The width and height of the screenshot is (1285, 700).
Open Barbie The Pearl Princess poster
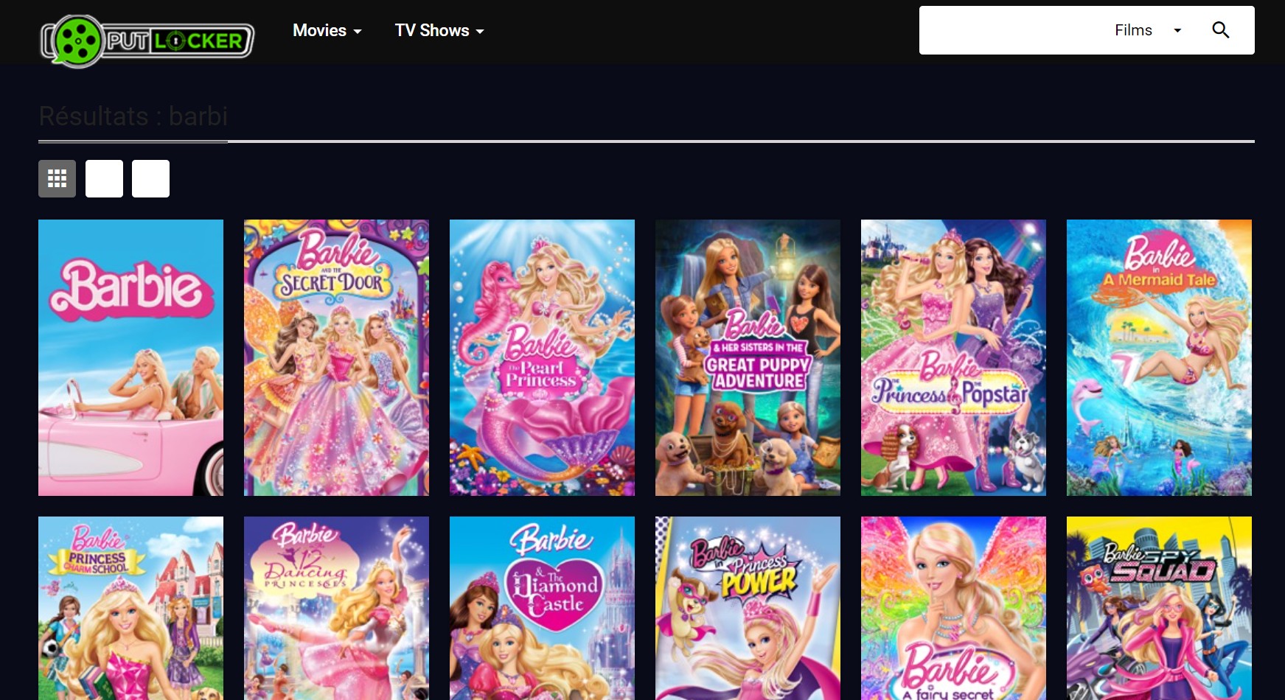point(542,357)
